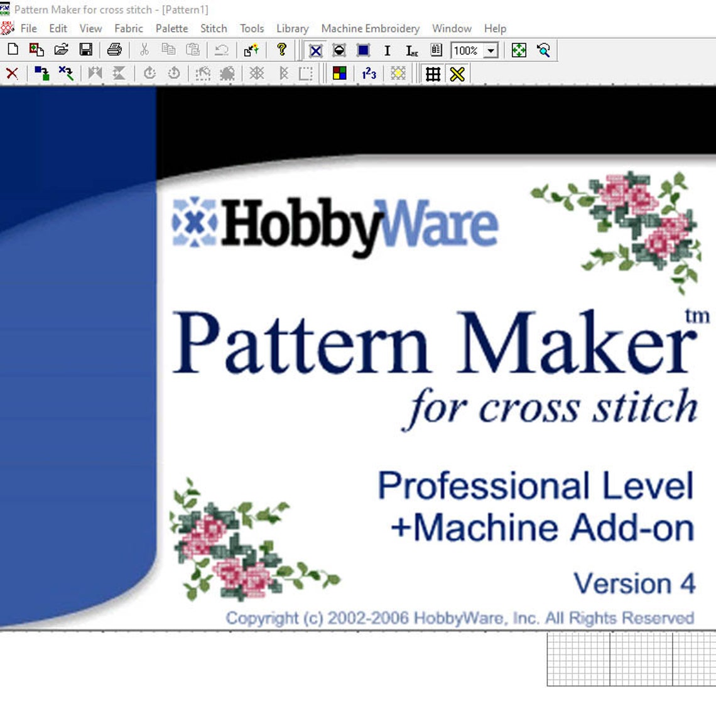Open the Tools menu

252,28
